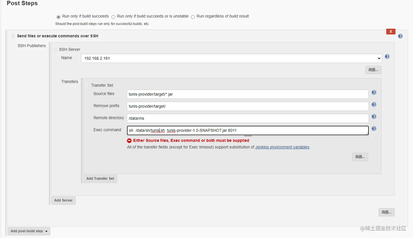Show help for Exec command field
This screenshot has height=238, width=413.
coord(374,129)
